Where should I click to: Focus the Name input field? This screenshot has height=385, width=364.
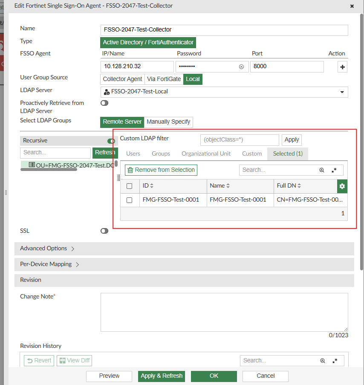224,30
